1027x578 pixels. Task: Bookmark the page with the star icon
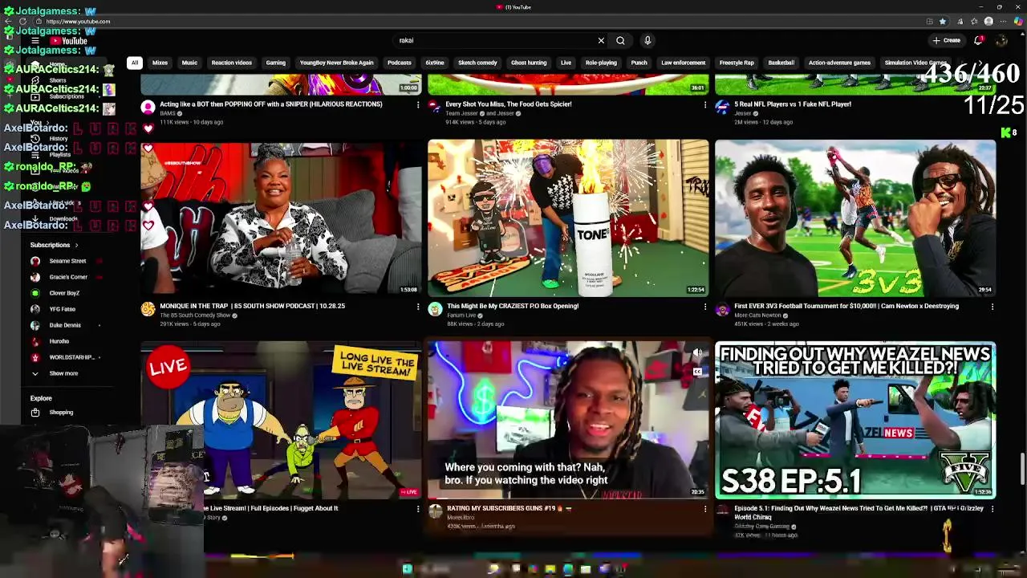pyautogui.click(x=943, y=22)
